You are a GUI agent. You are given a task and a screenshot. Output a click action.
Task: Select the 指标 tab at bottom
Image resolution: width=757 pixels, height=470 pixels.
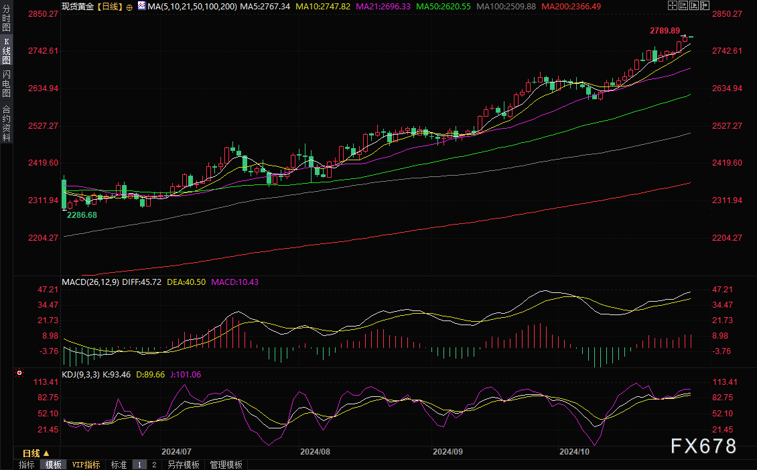point(27,465)
